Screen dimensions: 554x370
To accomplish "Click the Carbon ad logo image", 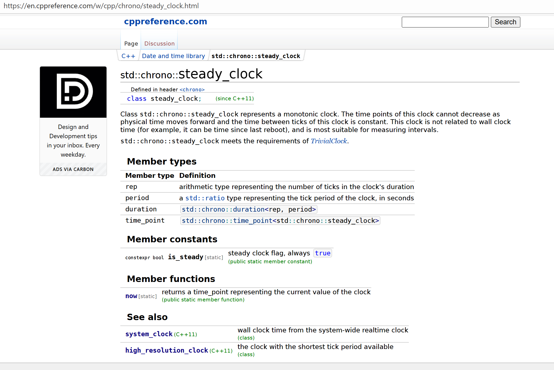I will (73, 92).
